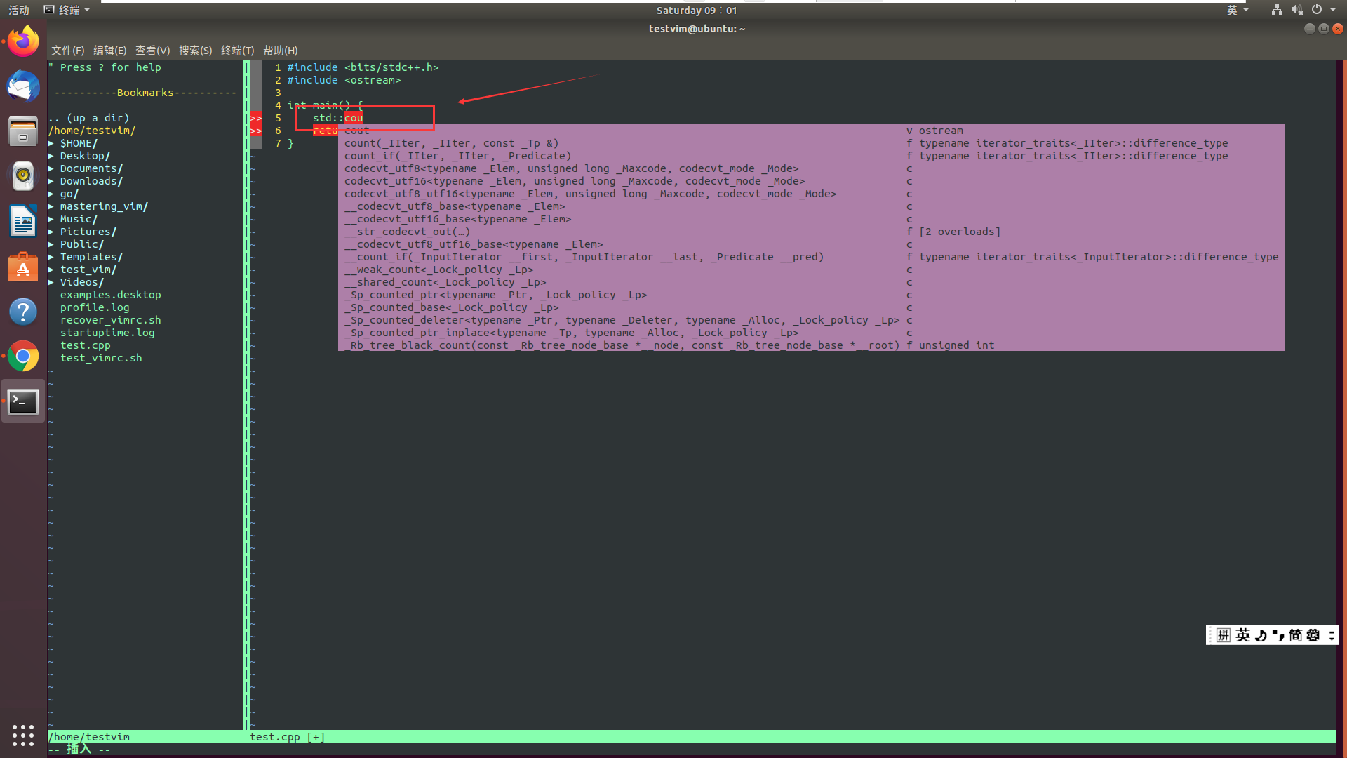Click the keyboard layout icon in input panel
The height and width of the screenshot is (758, 1347).
(x=1223, y=635)
